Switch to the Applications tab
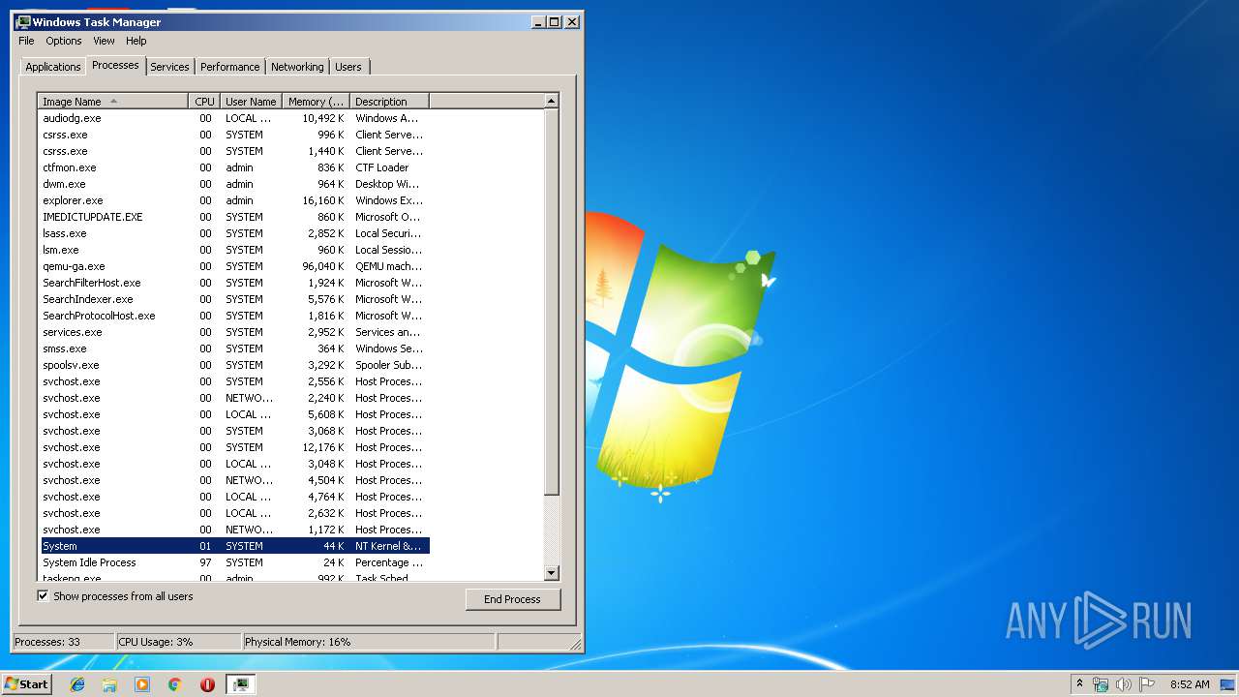1239x697 pixels. click(52, 67)
